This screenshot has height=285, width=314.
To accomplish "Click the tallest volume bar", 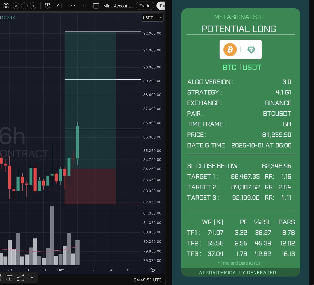I will coord(52,236).
